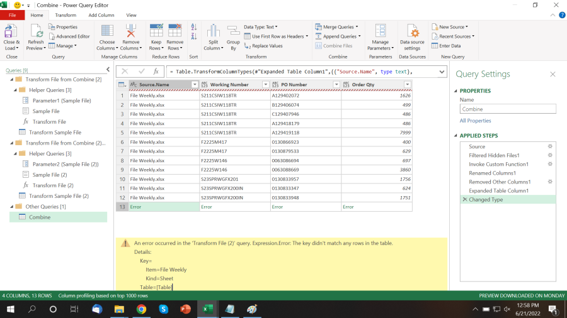Switch to the Add Column tab

tap(101, 15)
